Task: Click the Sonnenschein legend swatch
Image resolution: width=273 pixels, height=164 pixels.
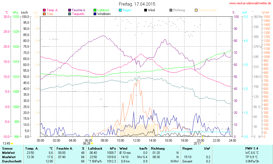Action: tap(196, 10)
